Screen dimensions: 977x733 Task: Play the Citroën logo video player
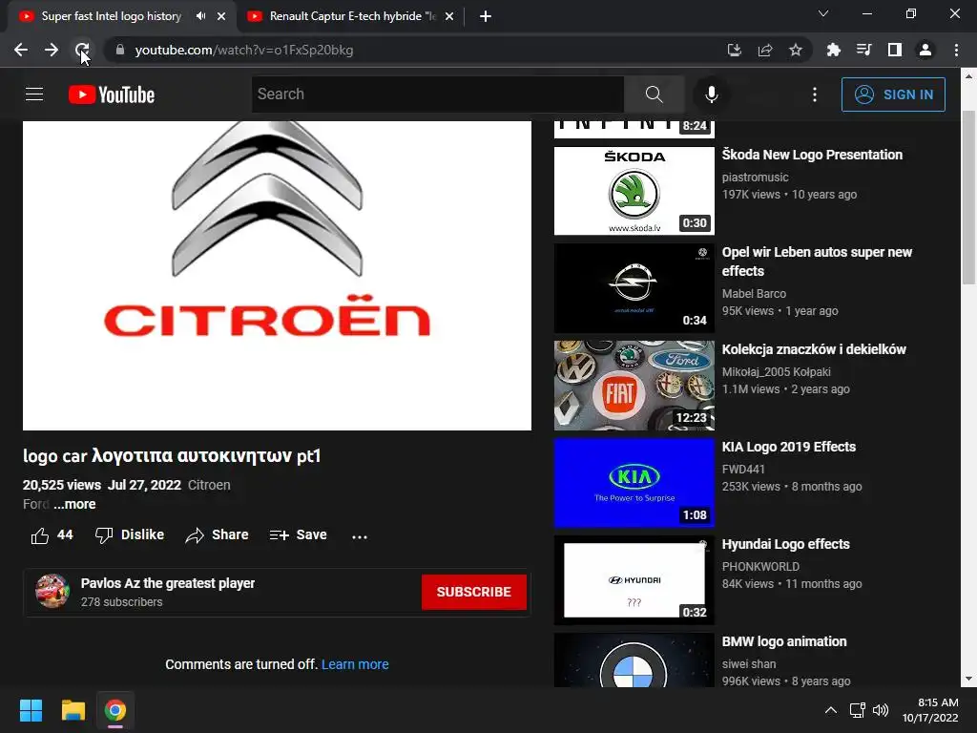point(277,276)
